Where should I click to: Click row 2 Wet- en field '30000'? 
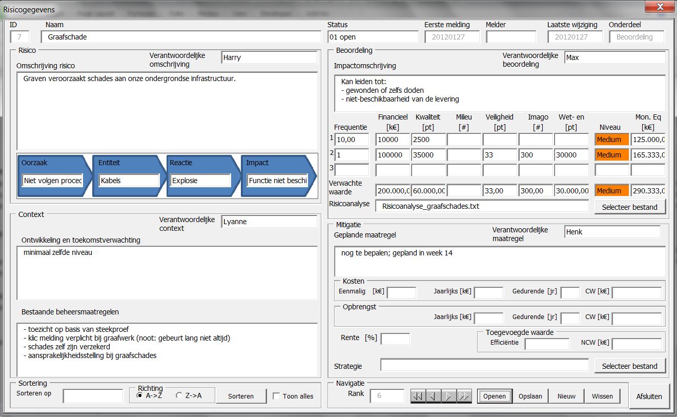point(571,155)
